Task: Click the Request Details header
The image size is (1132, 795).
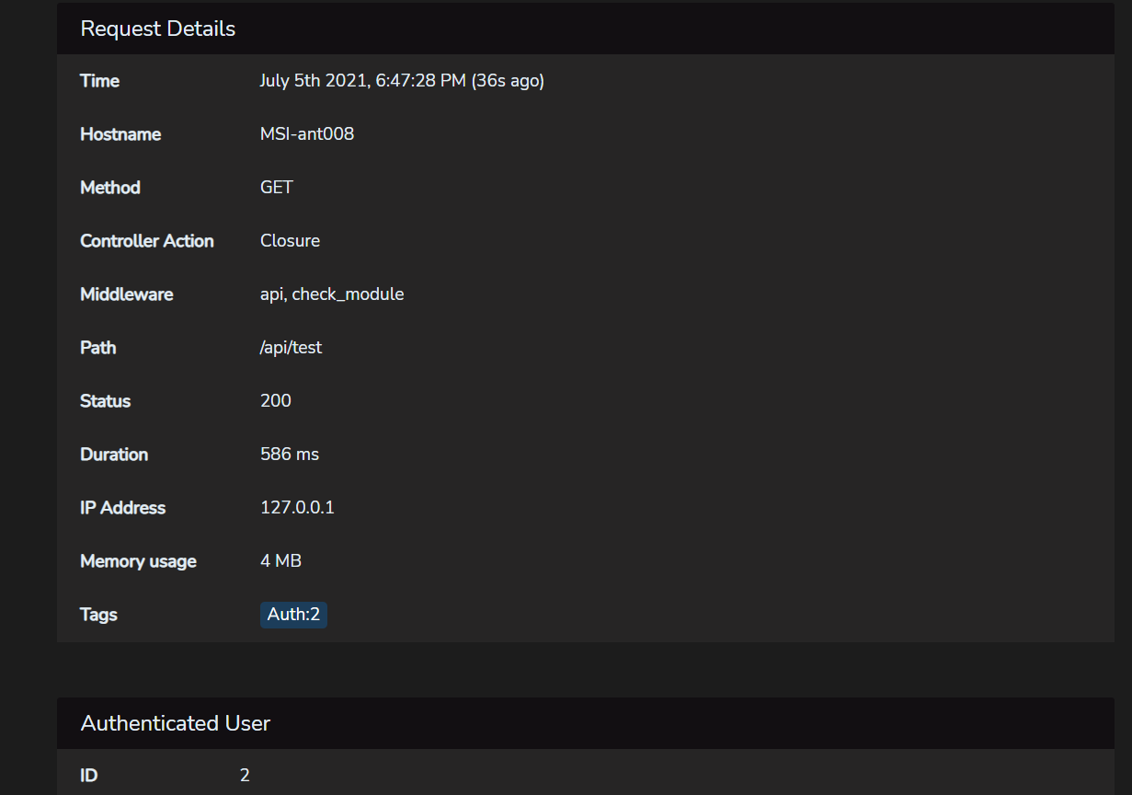Action: (x=158, y=29)
